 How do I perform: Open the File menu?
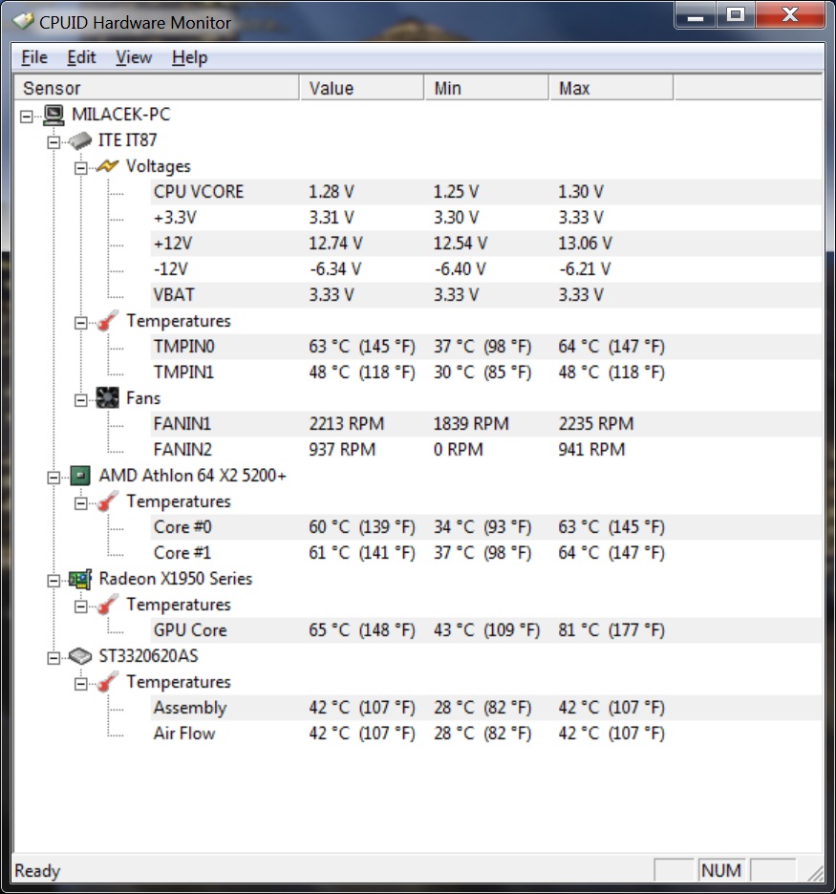(x=34, y=57)
